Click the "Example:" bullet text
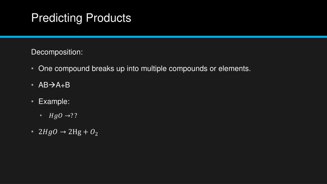 (x=54, y=102)
